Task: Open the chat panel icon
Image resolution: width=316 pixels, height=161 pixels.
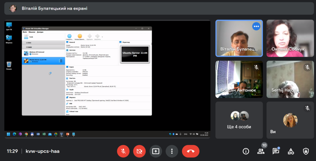Action: pos(276,151)
